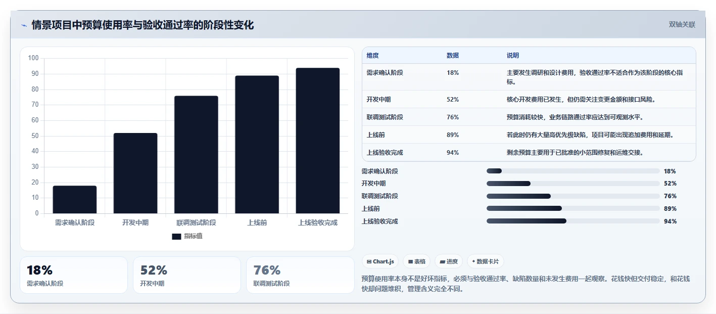Image resolution: width=716 pixels, height=314 pixels.
Task: Click the 上线前 progress bar
Action: 573,208
